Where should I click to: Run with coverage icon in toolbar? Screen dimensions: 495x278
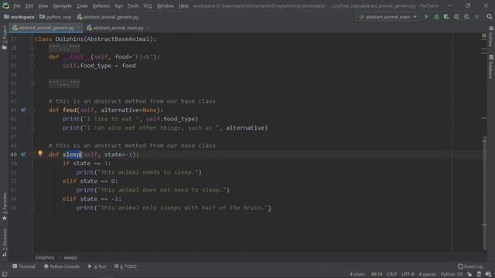446,17
